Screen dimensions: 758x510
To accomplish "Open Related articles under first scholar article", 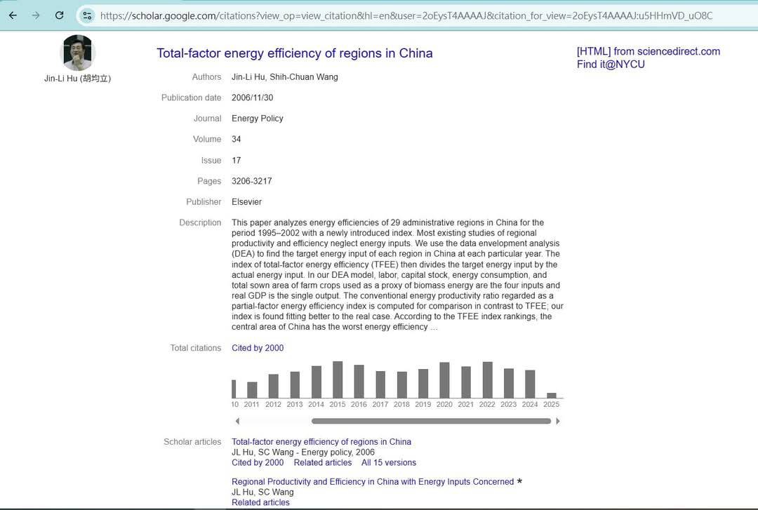I will click(323, 462).
